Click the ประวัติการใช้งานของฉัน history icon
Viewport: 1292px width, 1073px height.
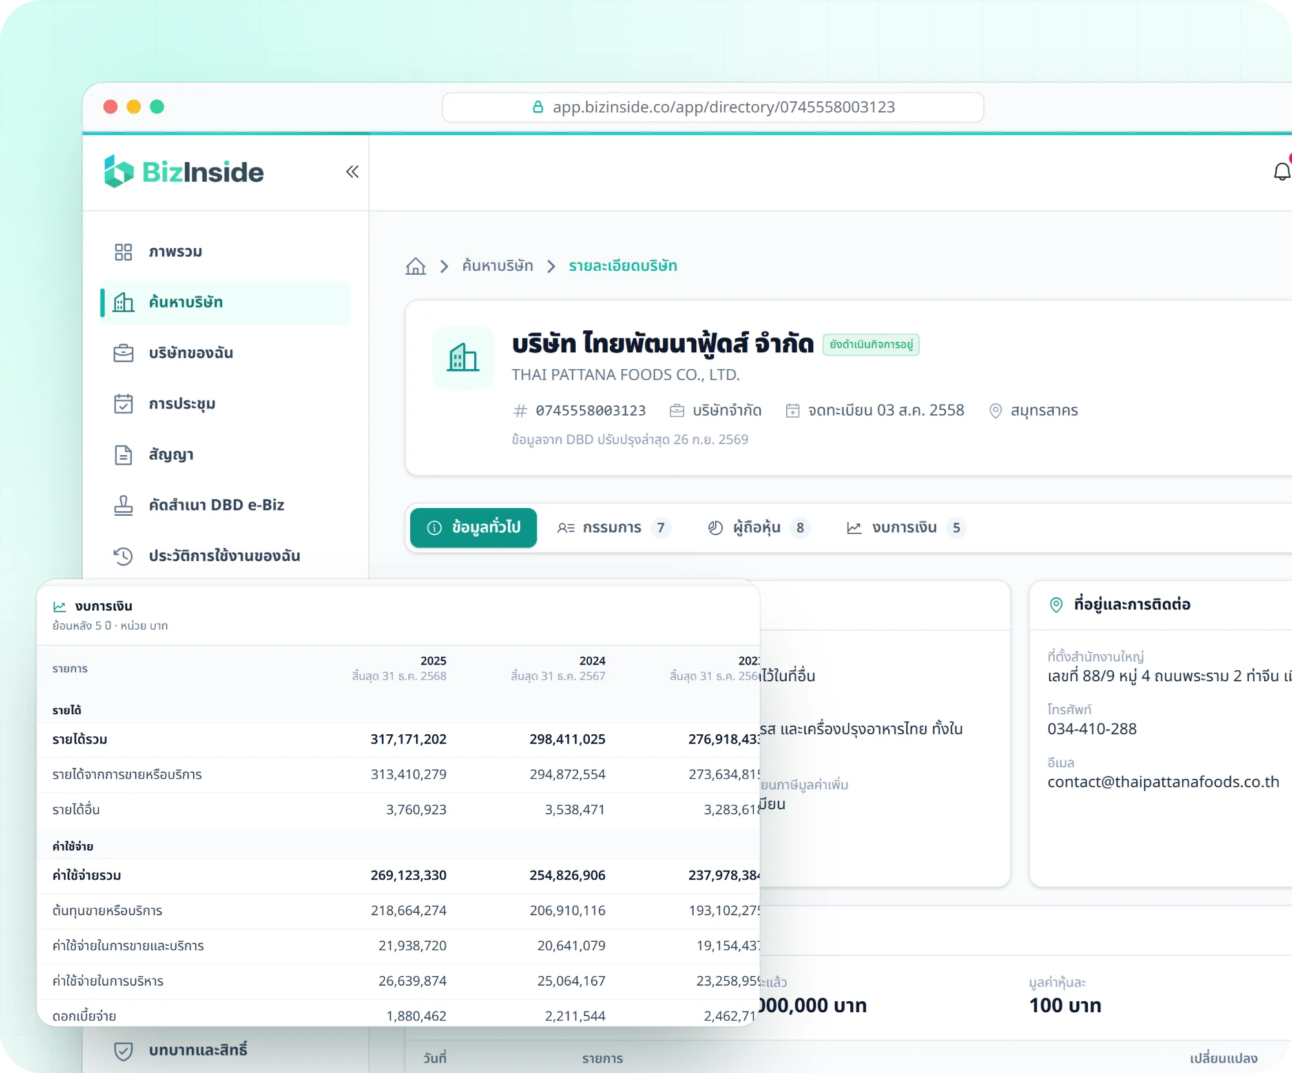point(123,556)
